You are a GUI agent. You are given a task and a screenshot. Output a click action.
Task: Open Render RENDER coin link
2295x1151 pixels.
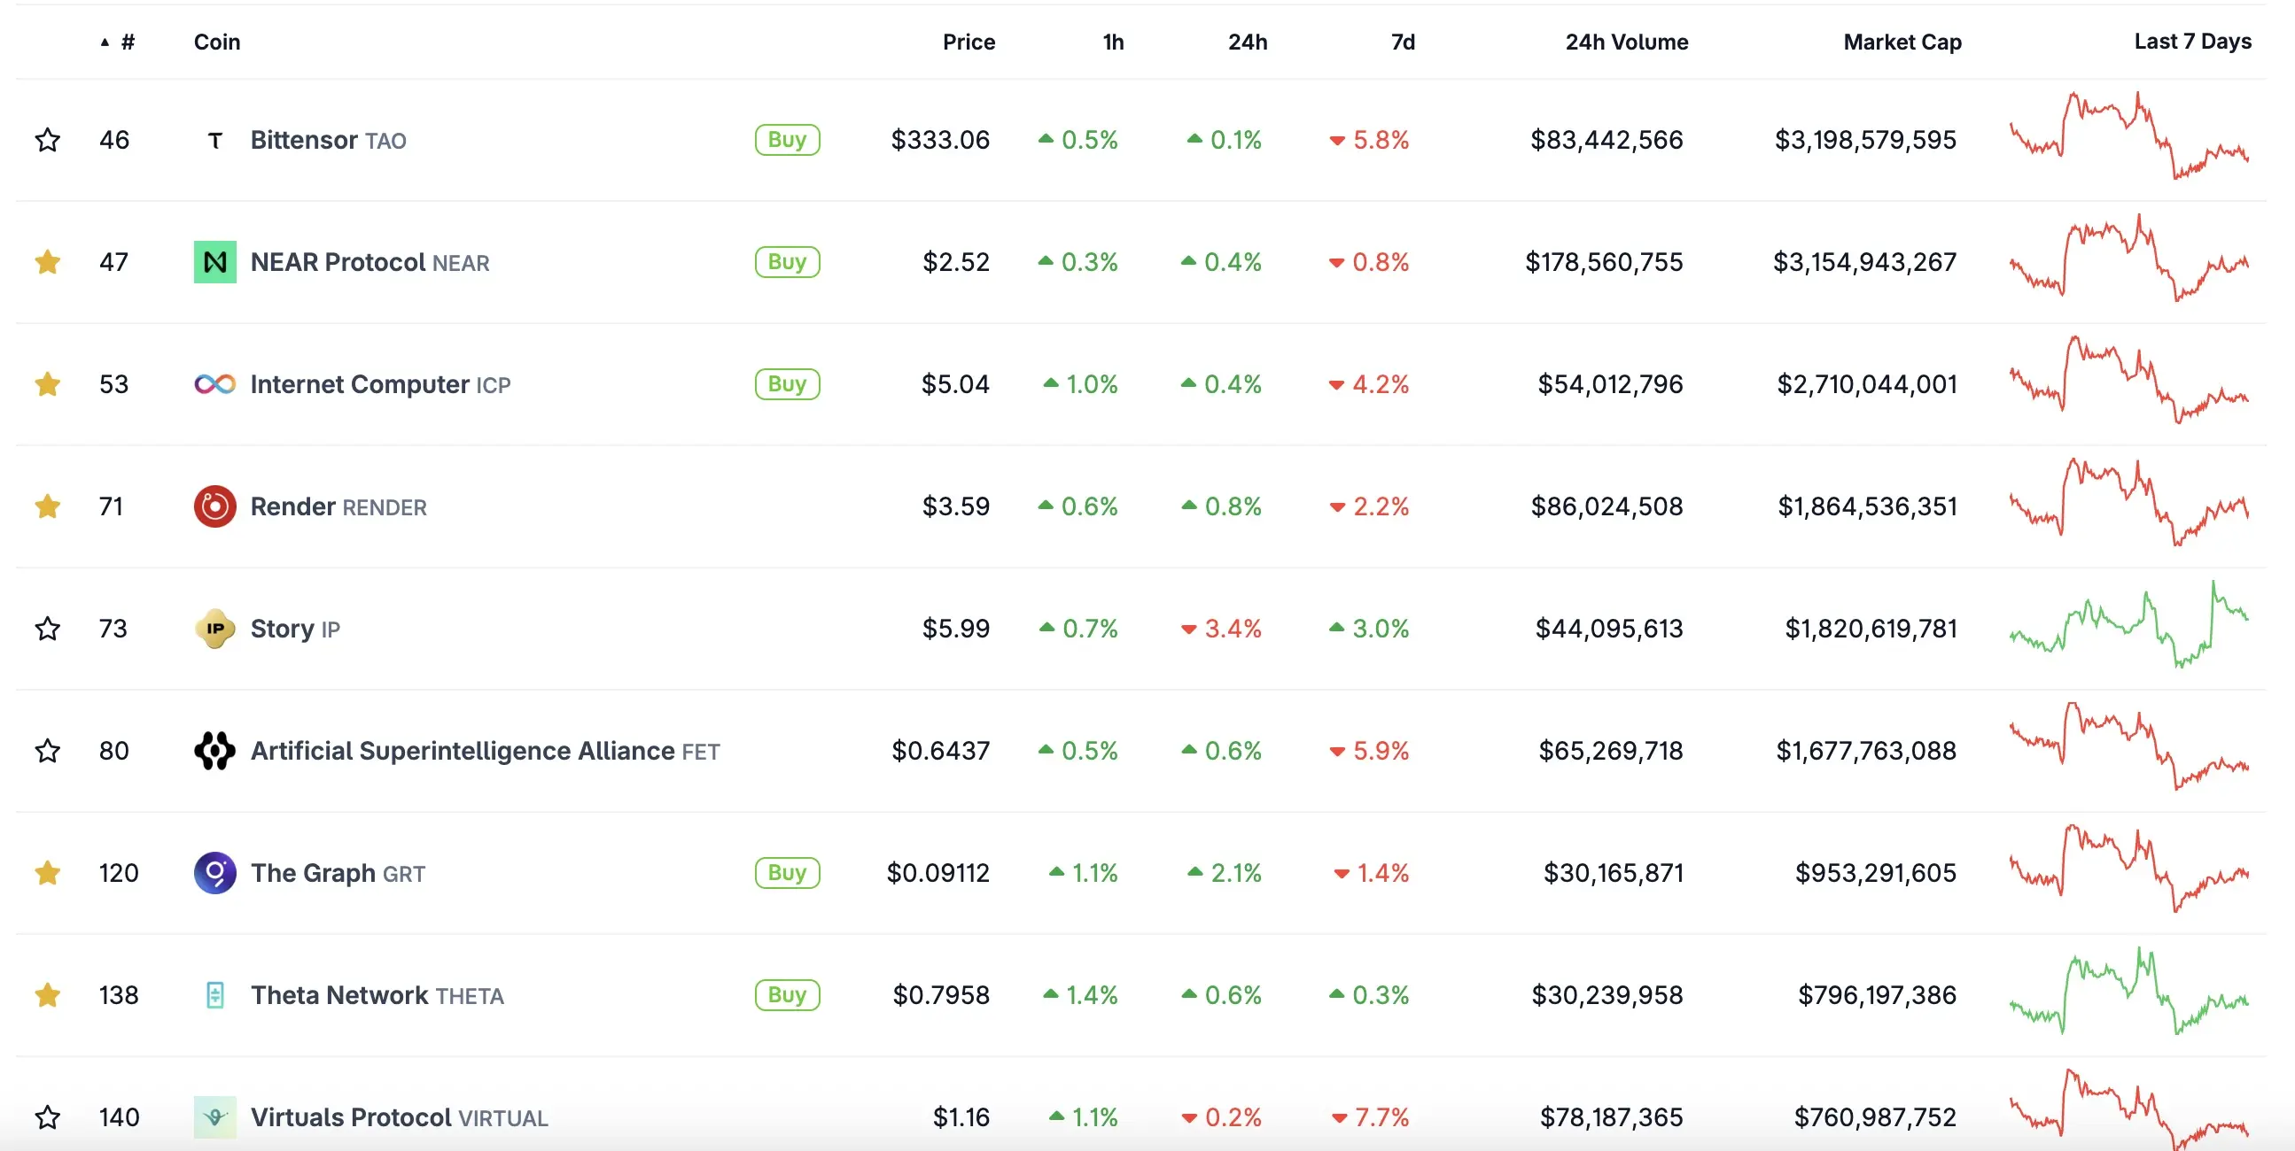click(x=338, y=506)
